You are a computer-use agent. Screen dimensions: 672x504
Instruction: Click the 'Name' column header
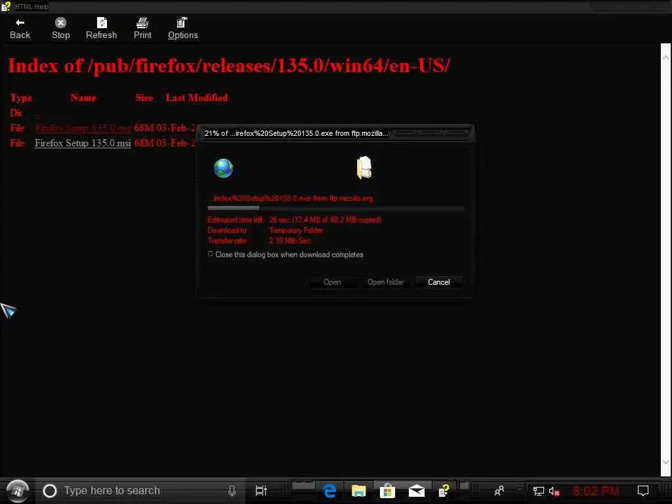point(83,98)
